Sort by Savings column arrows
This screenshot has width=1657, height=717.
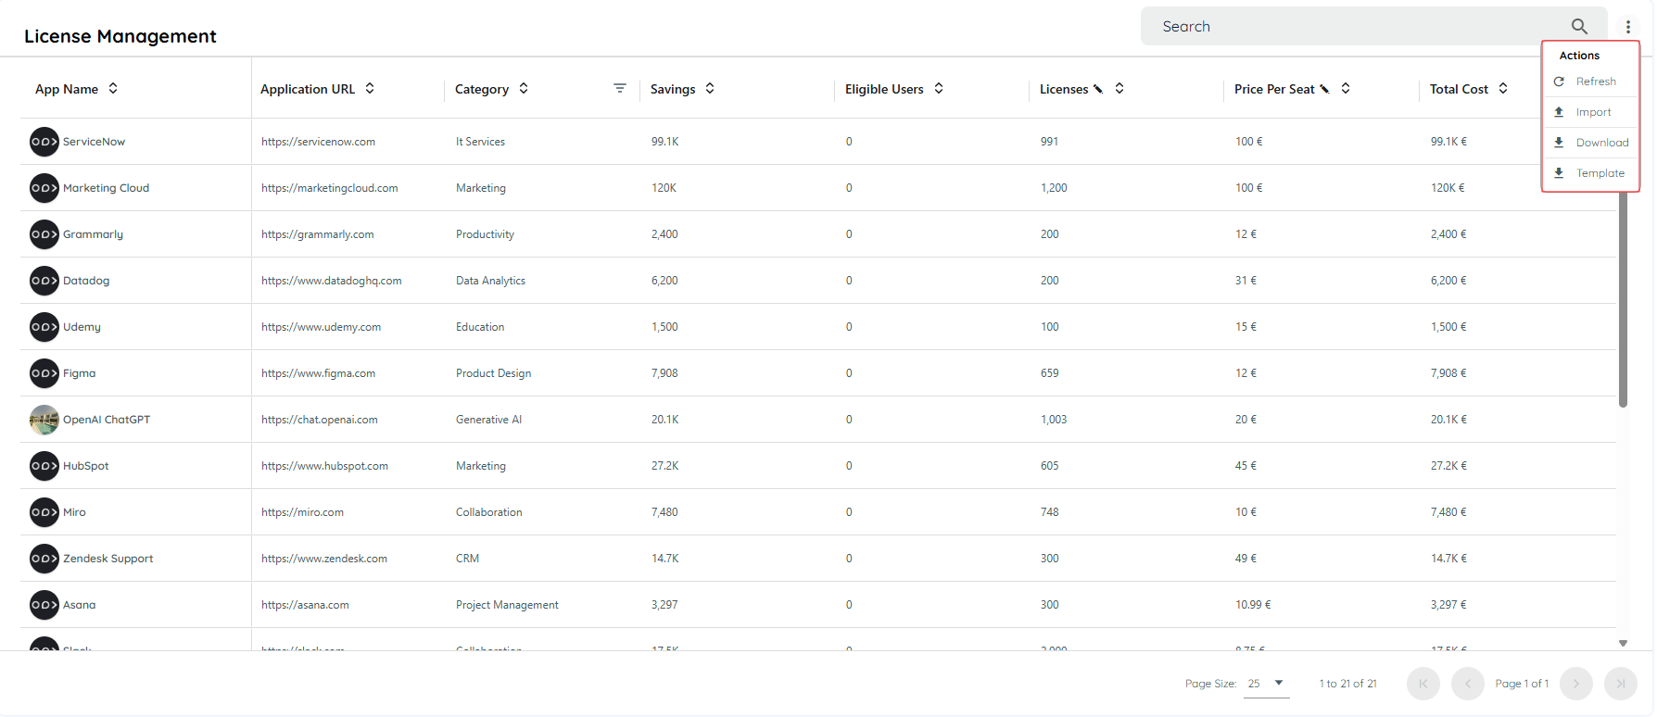coord(710,88)
